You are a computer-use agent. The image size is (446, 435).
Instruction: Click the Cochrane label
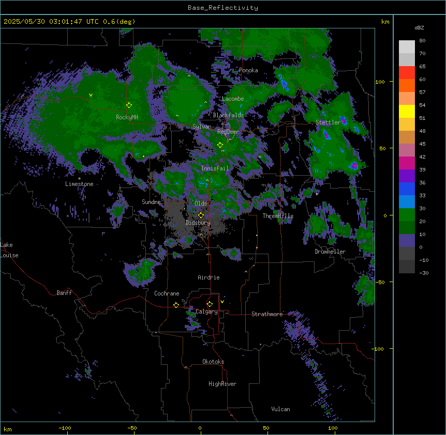point(167,293)
